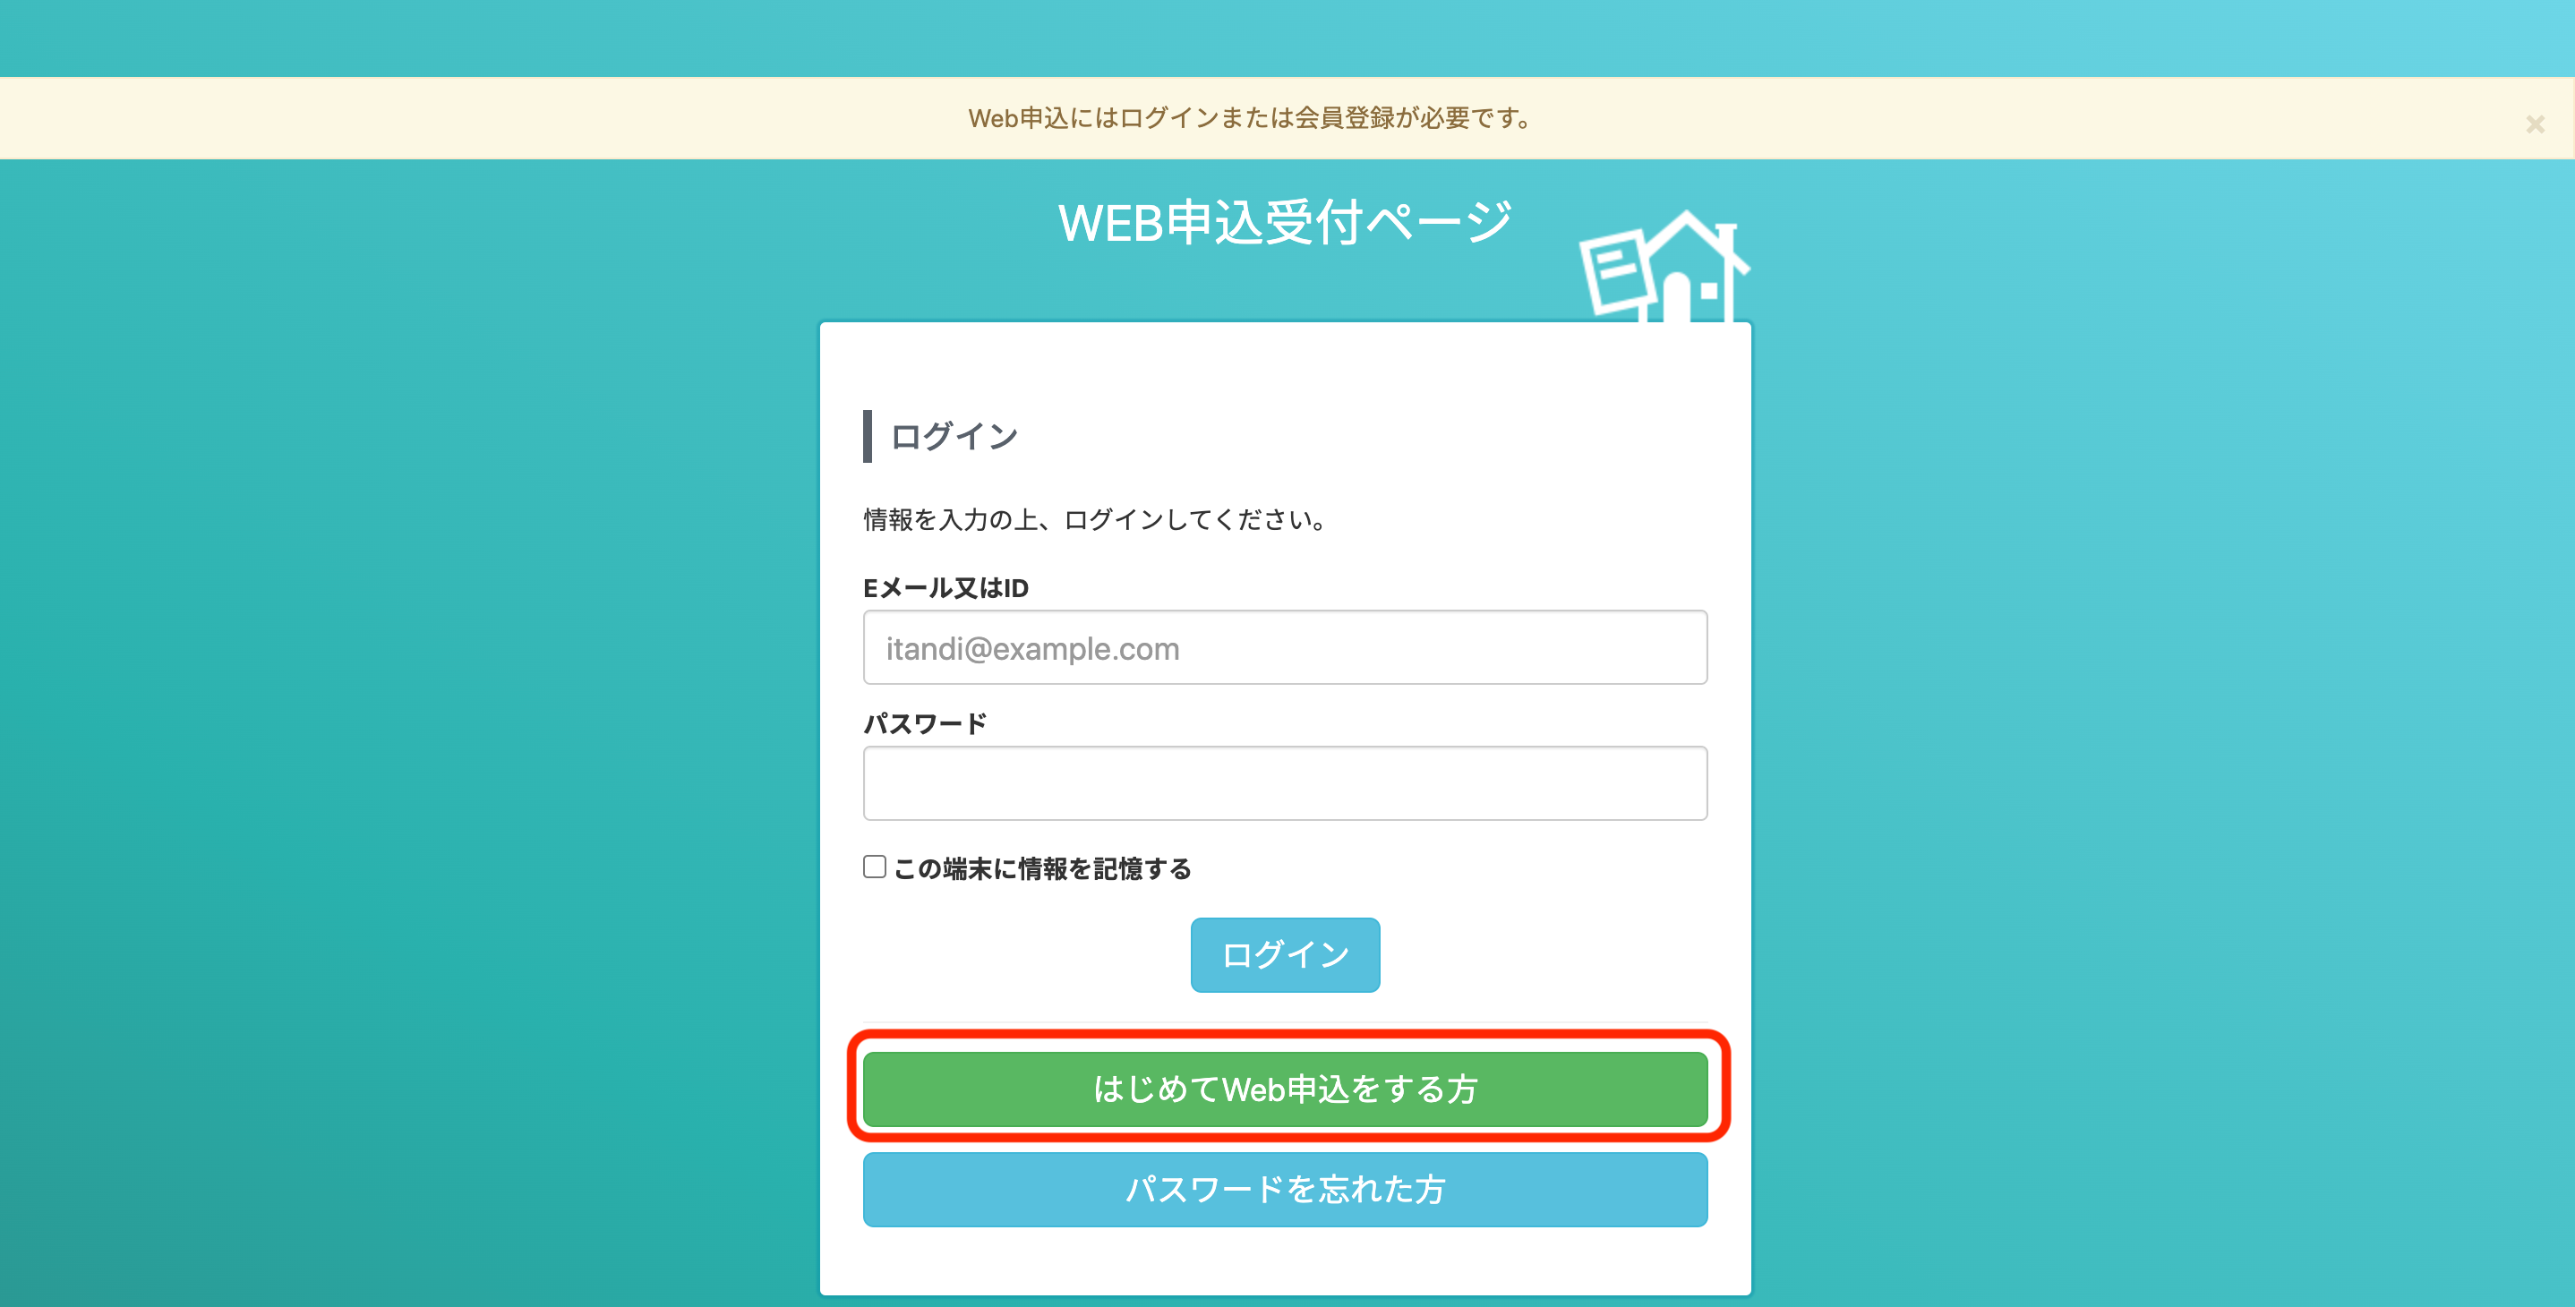Click the 情報を入力の上 instruction text
The height and width of the screenshot is (1307, 2575).
click(x=1095, y=519)
